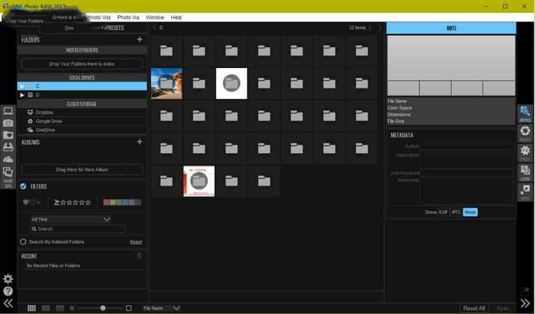
Task: Switch to grid thumbnail view
Action: click(x=32, y=308)
